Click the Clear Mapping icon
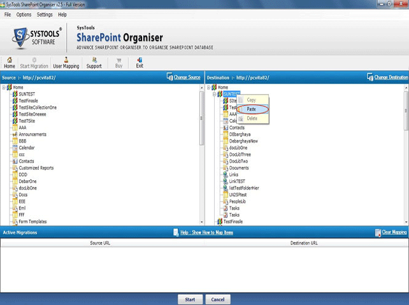 click(378, 232)
